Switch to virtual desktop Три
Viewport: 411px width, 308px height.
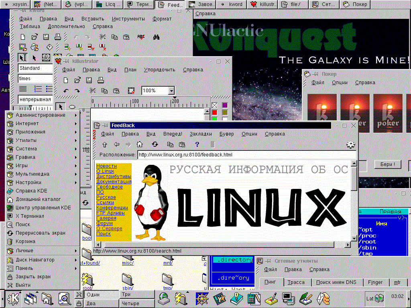(136, 294)
